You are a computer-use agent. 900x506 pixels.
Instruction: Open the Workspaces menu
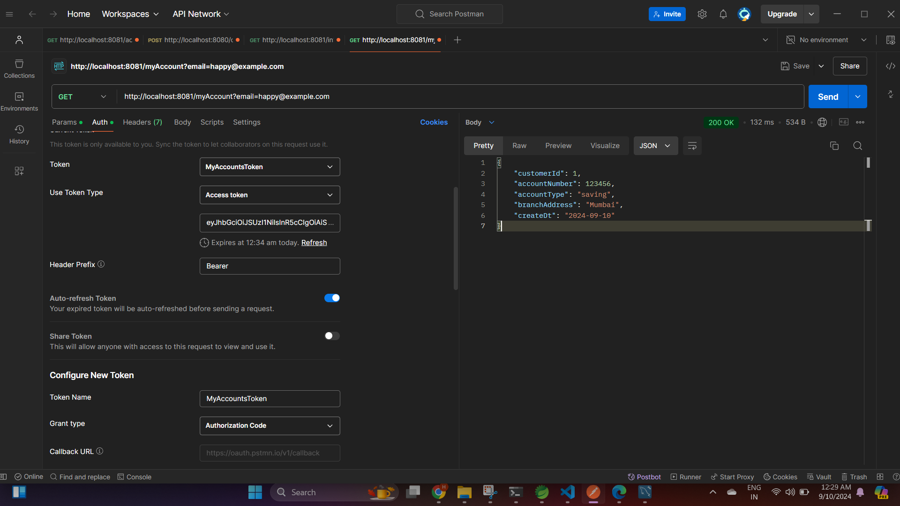pos(130,14)
